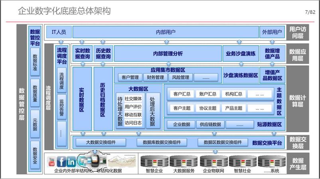Select the line chart thumbnail image
The image size is (320, 179).
(x=122, y=161)
